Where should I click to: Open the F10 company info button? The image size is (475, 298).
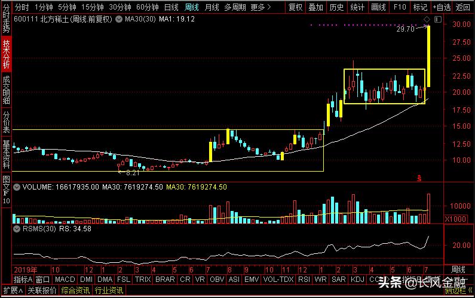tap(400, 7)
